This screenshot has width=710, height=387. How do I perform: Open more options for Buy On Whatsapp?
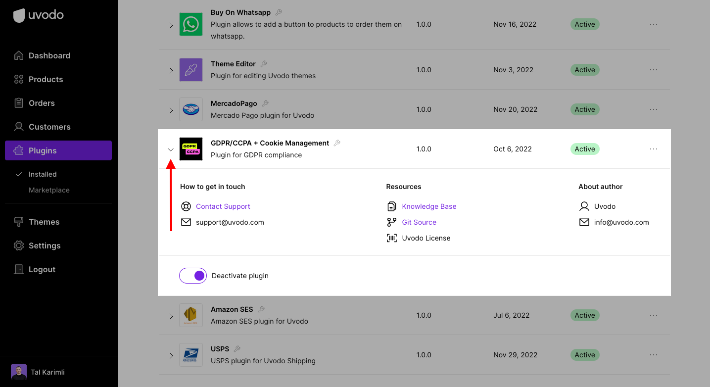coord(654,24)
